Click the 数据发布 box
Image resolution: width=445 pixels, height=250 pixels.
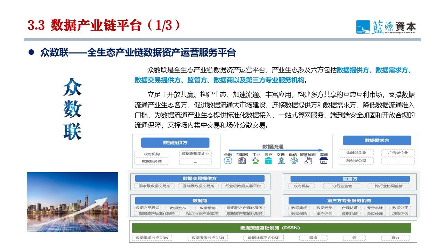[x=178, y=208]
